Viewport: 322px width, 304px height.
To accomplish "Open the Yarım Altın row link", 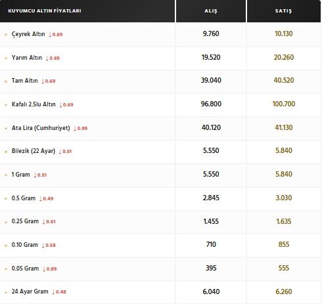I will pos(27,58).
